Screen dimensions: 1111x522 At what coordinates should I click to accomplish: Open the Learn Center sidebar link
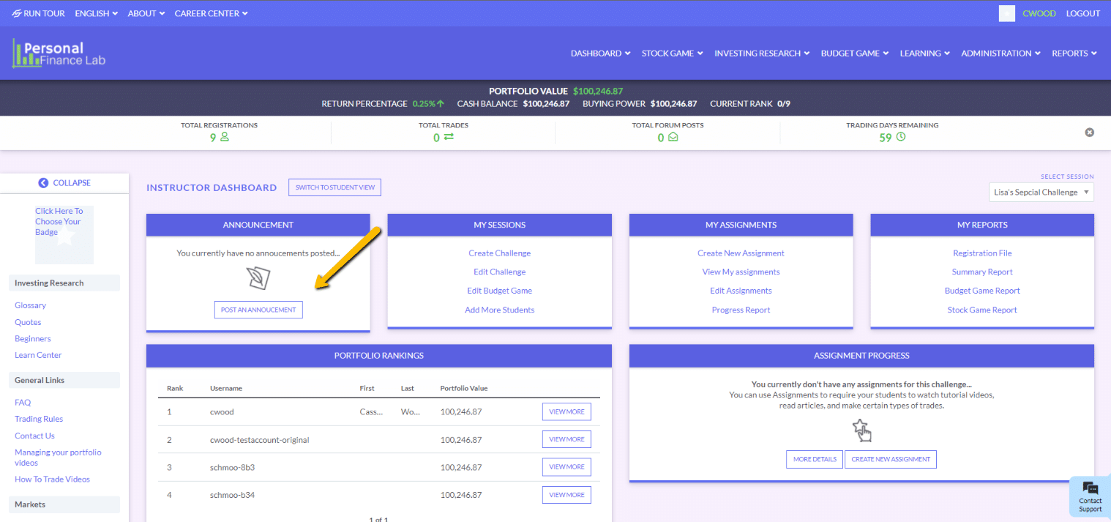38,355
